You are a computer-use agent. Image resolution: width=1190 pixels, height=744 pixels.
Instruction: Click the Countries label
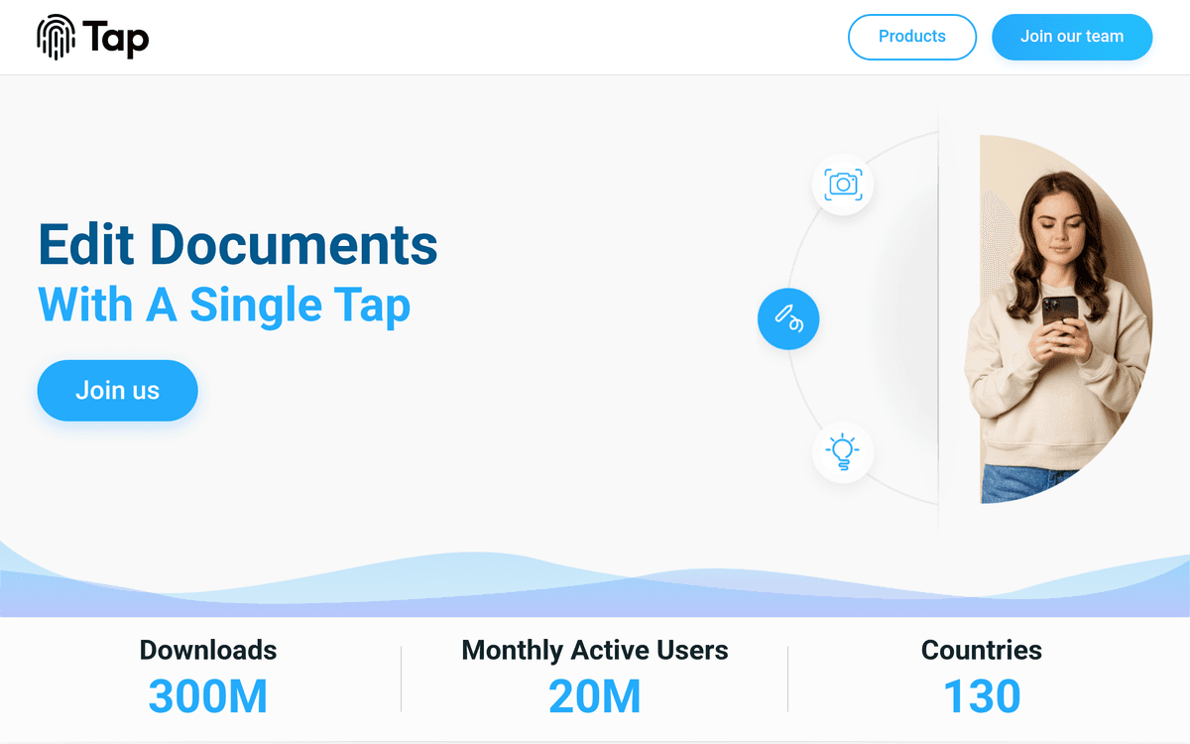(x=982, y=650)
